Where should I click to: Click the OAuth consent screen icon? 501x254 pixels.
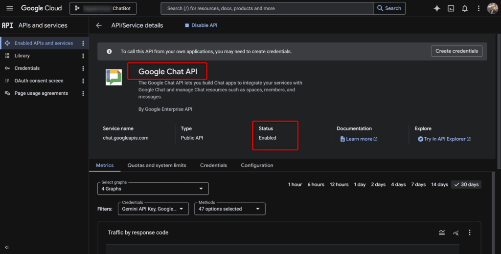click(x=7, y=81)
